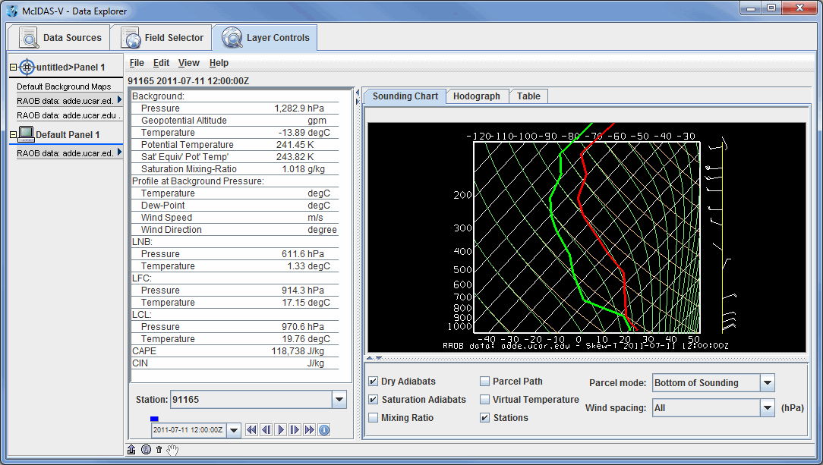Open the Data Sources tab
The width and height of the screenshot is (823, 465).
[59, 38]
